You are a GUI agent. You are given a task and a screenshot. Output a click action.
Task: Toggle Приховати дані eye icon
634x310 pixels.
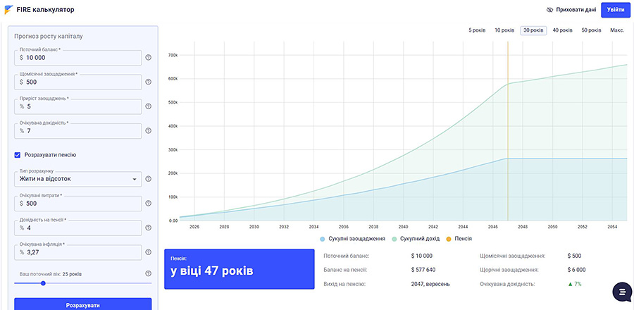[x=549, y=10]
